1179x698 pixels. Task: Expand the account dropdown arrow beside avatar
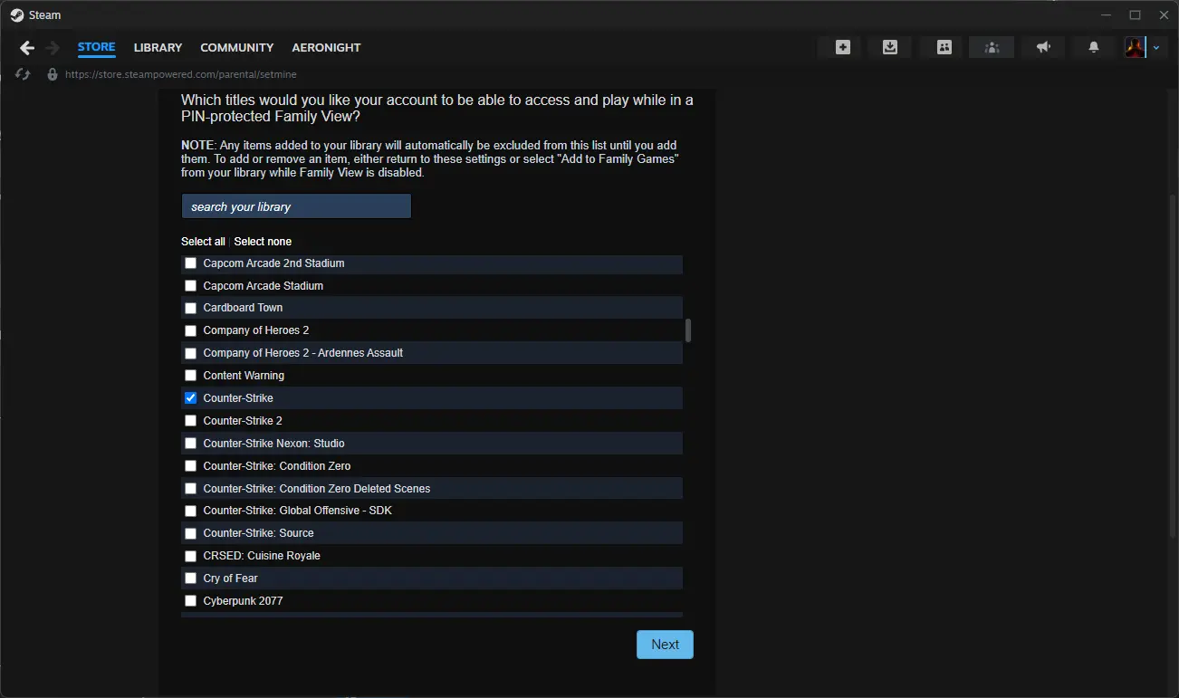pos(1155,47)
